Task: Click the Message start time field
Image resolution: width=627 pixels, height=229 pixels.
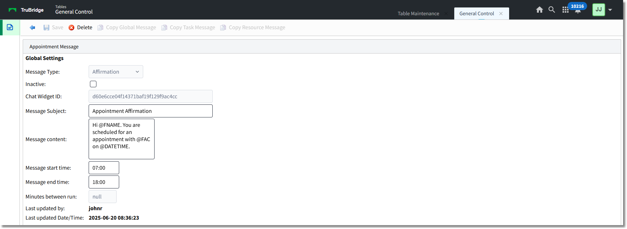Action: click(x=104, y=168)
